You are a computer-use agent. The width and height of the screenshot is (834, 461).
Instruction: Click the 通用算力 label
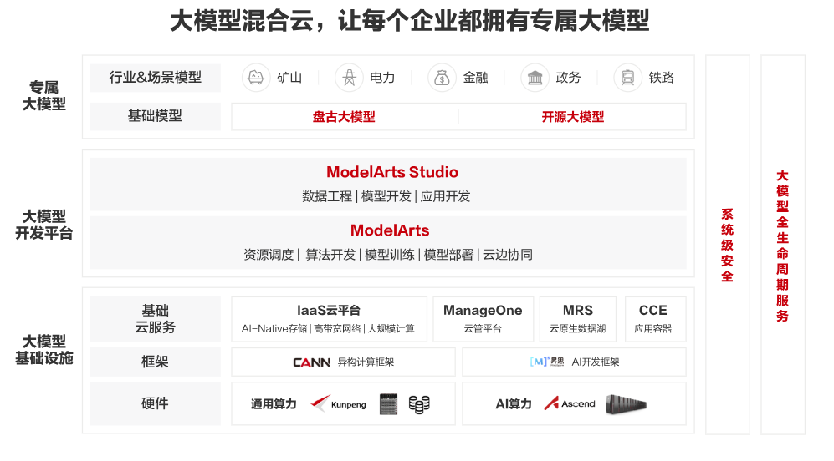click(x=274, y=404)
